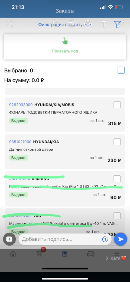The height and width of the screenshot is (282, 130).
Task: Tap the blue send arrow button
Action: [x=121, y=239]
